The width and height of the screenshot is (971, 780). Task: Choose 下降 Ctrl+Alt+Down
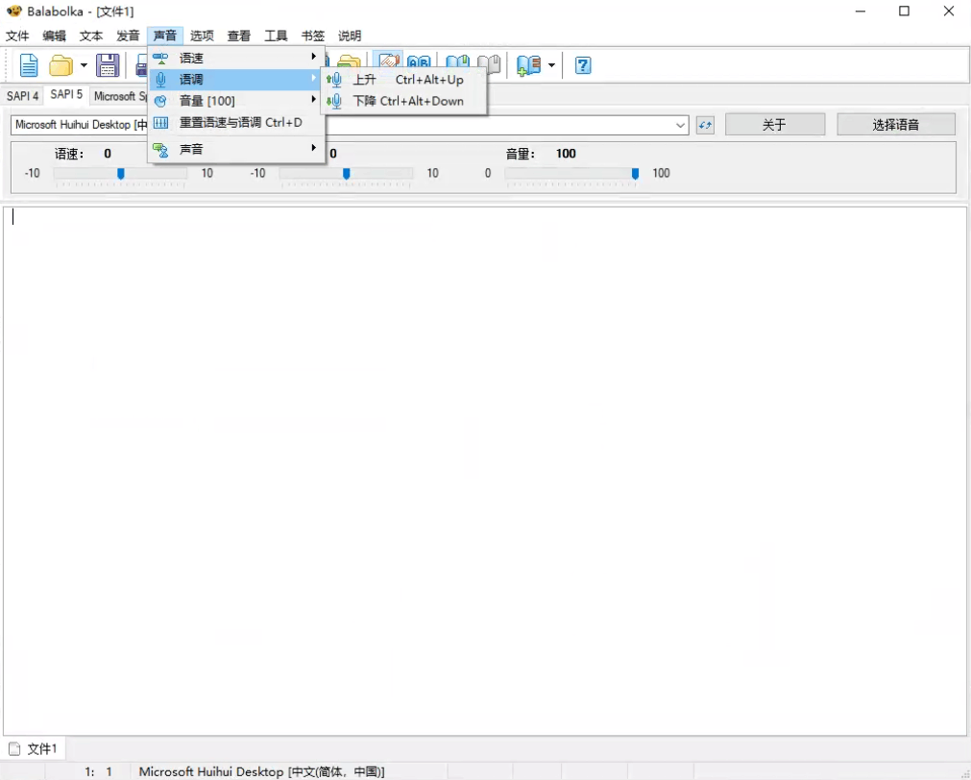[404, 101]
